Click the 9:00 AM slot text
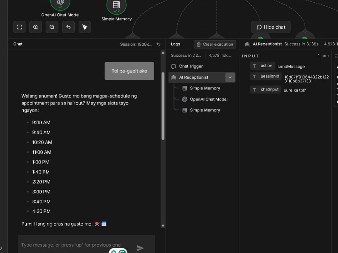 coord(41,123)
